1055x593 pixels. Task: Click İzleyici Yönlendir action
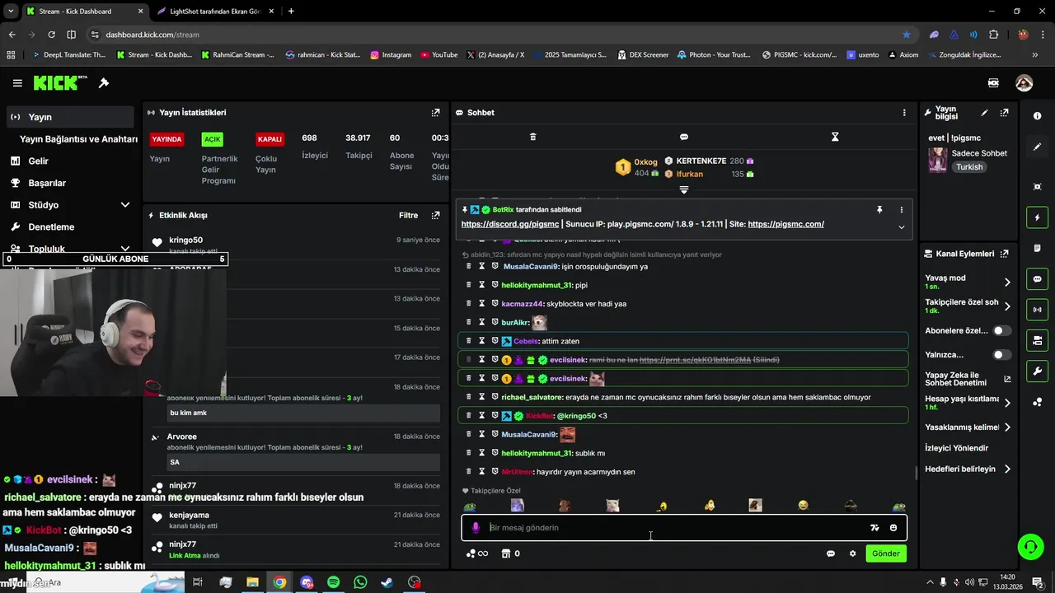pyautogui.click(x=957, y=448)
